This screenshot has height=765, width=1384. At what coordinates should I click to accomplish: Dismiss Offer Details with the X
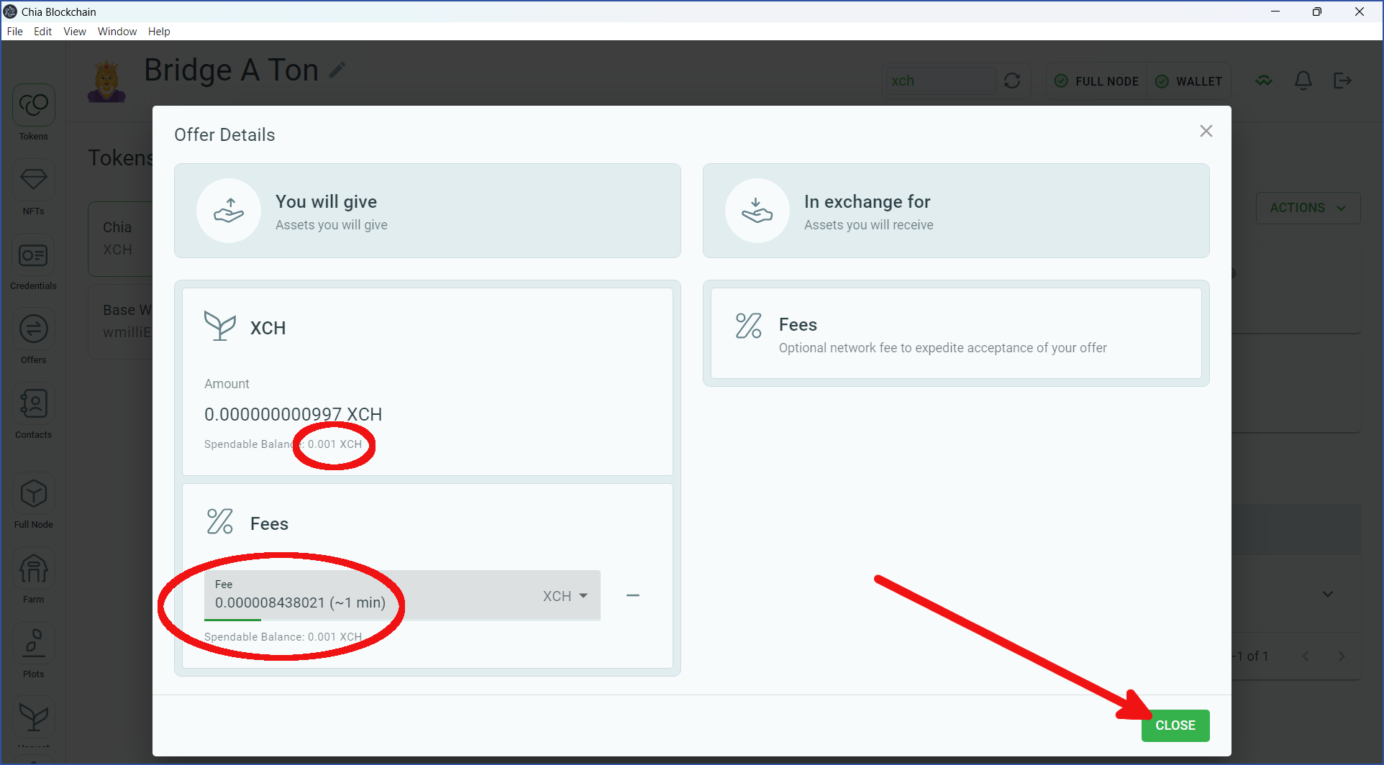coord(1206,131)
